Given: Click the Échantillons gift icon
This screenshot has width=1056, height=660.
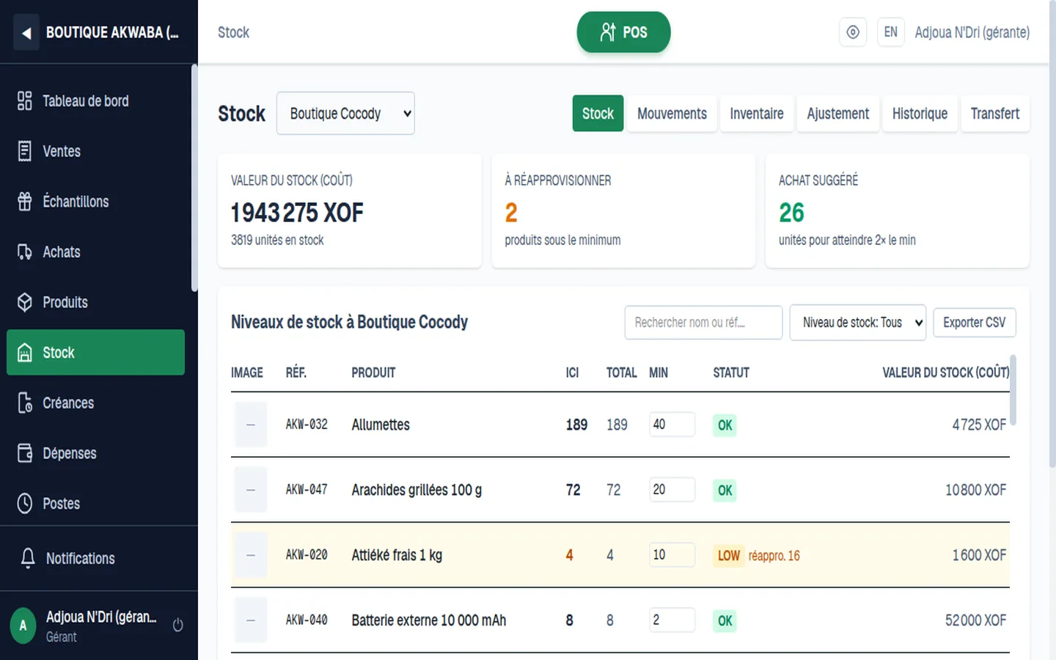Looking at the screenshot, I should (x=25, y=202).
